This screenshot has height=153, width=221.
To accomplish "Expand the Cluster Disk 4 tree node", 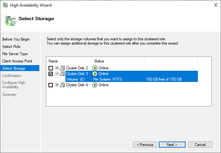I will coord(57,85).
